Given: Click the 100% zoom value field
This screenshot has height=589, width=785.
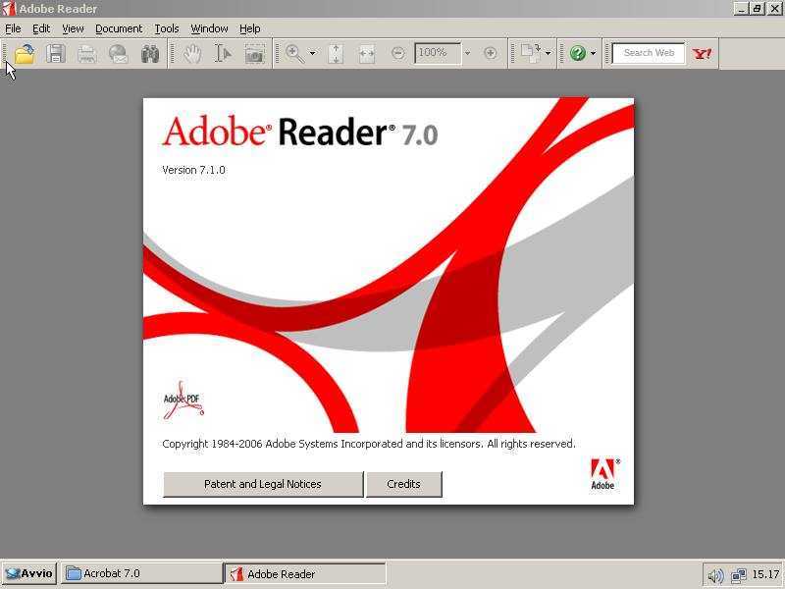Looking at the screenshot, I should [438, 53].
